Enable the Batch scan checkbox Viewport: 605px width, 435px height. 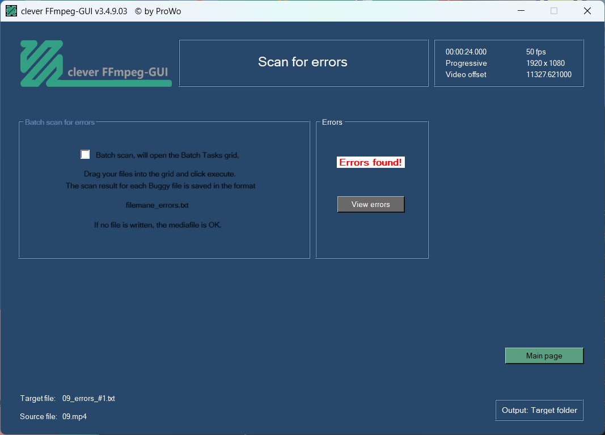85,154
